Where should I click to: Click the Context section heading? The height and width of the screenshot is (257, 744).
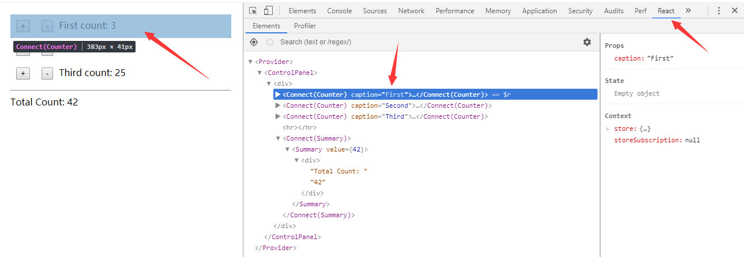click(618, 116)
